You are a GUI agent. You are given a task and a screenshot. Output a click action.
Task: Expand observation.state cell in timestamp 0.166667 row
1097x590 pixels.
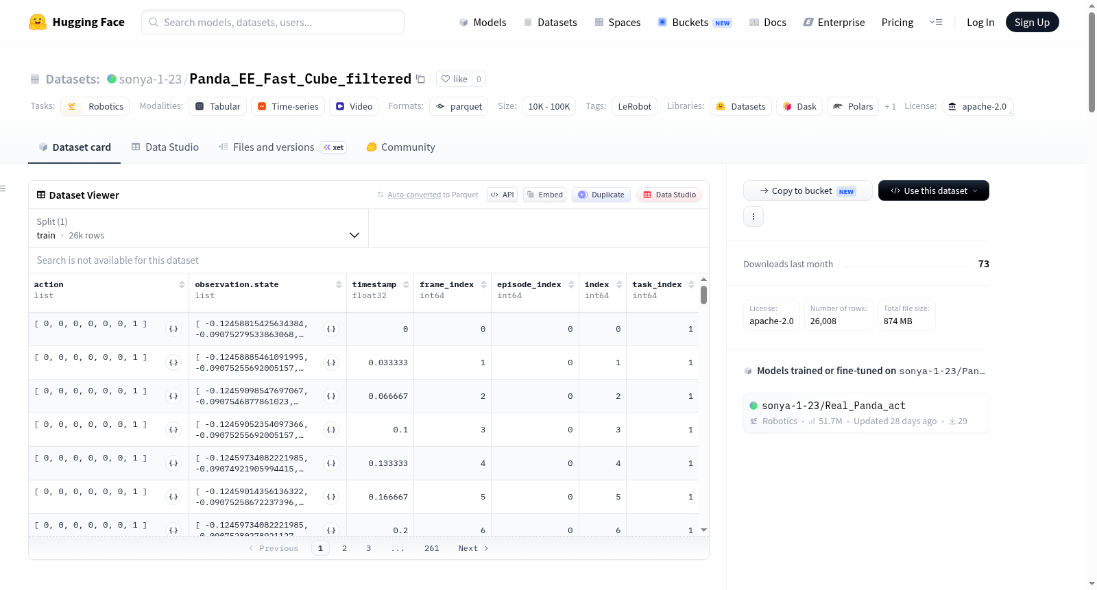332,497
